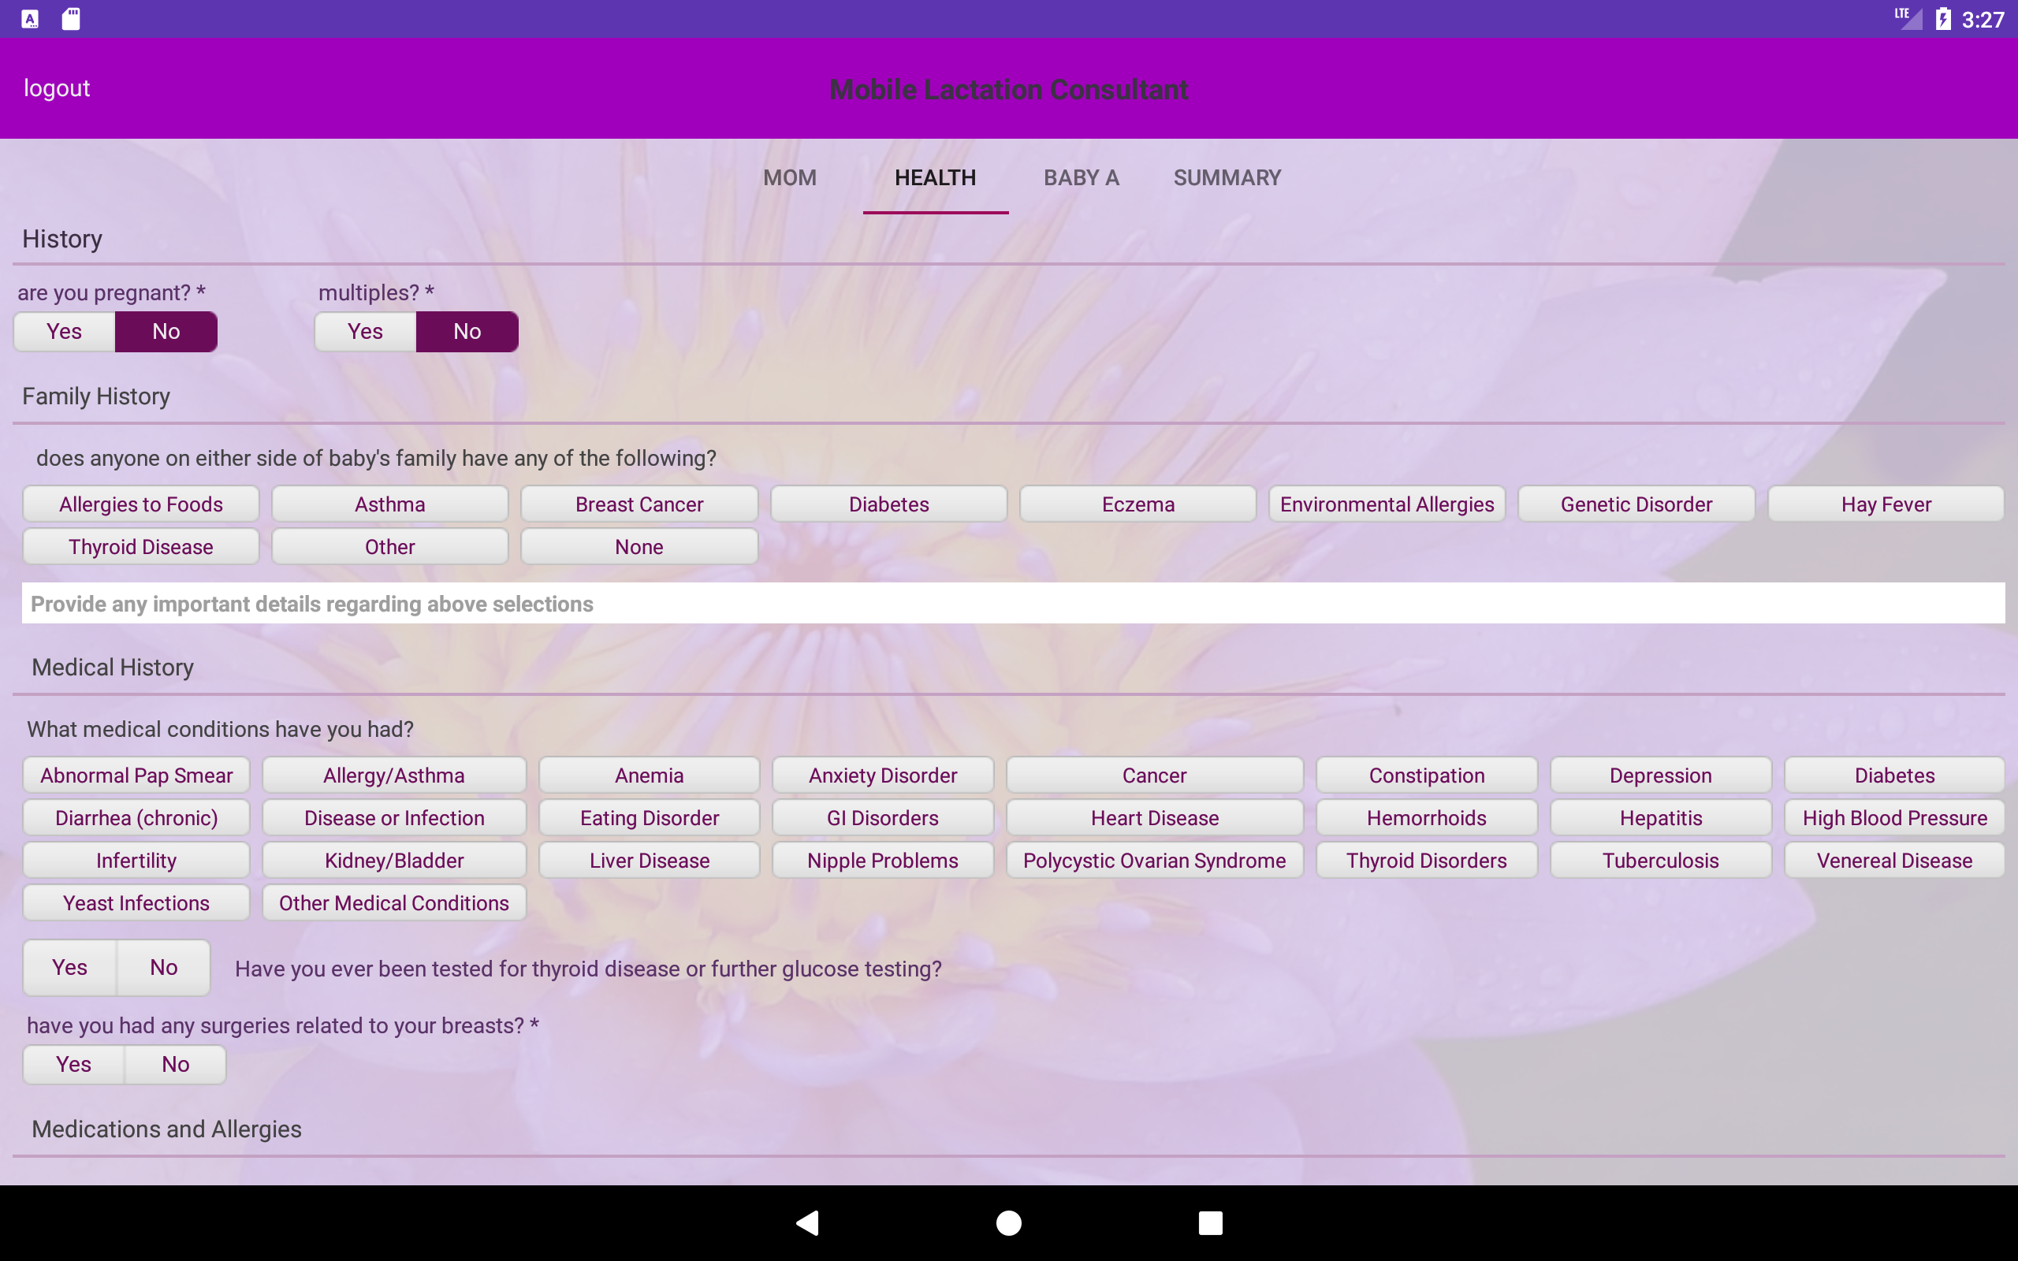Mark Constipation condition
2018x1261 pixels.
click(1427, 775)
